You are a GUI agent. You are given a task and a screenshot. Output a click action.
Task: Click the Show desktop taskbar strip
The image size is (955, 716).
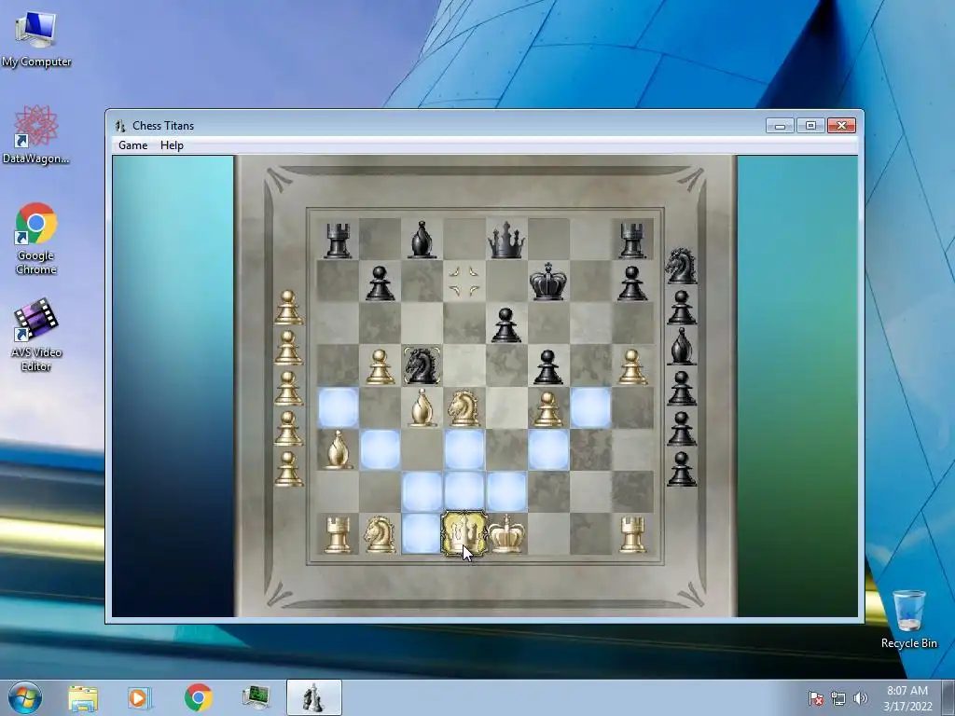click(x=948, y=697)
